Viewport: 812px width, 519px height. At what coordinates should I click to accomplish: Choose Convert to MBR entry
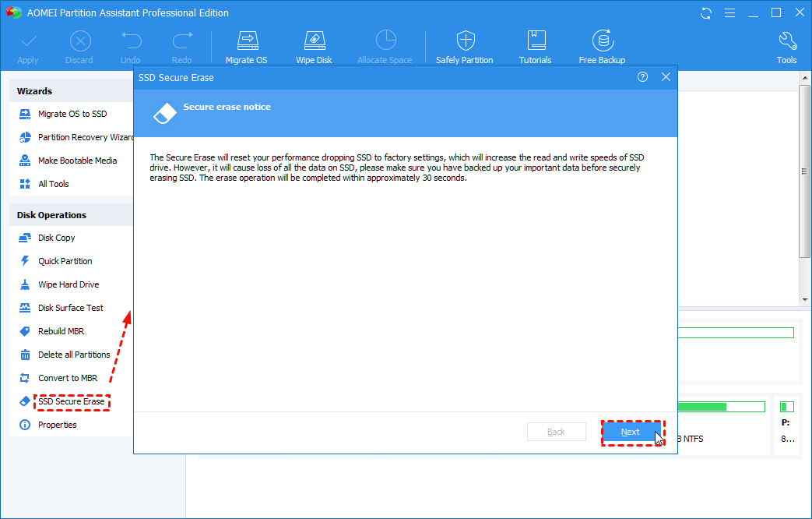tap(68, 377)
